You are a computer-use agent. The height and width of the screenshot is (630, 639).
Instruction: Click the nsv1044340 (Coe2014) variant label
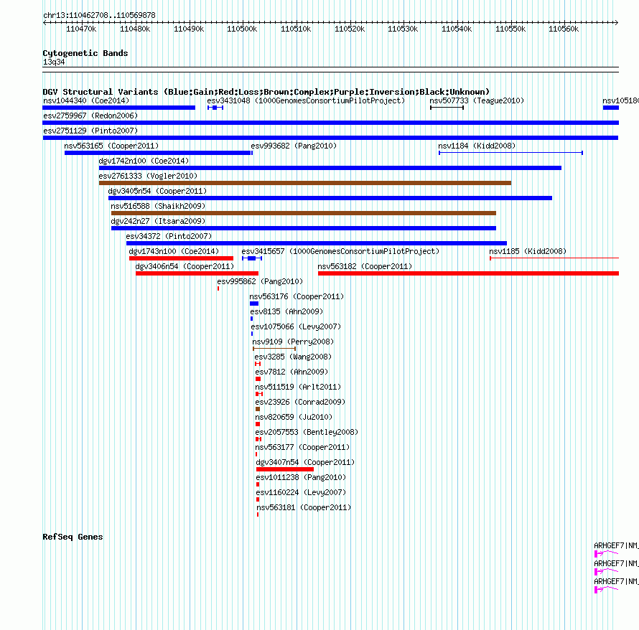86,100
